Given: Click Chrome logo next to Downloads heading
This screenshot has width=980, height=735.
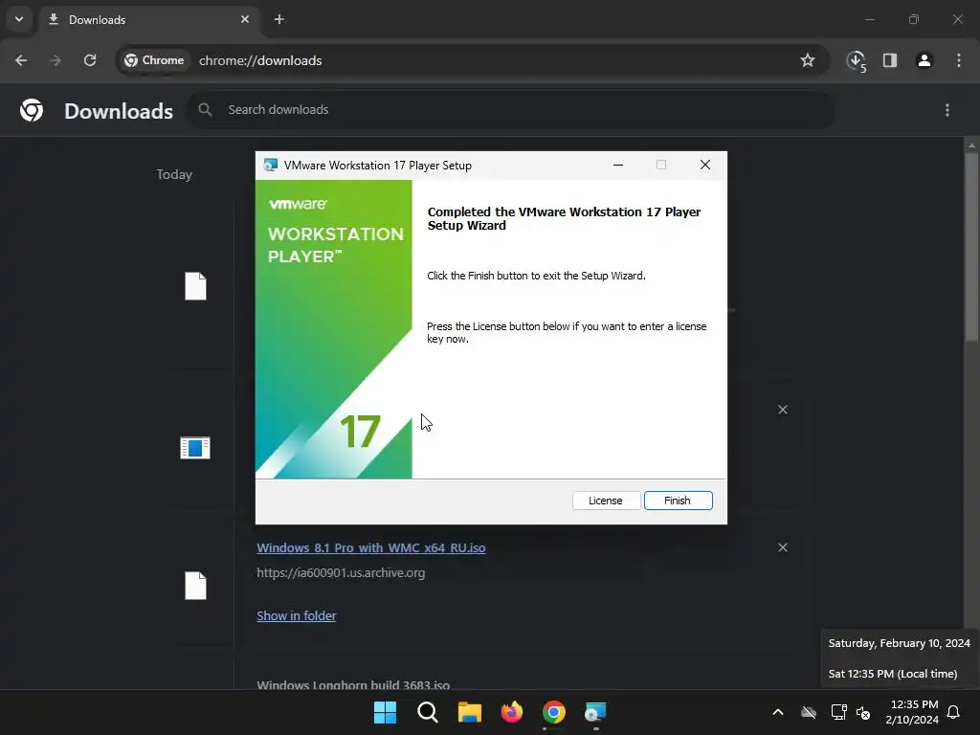Looking at the screenshot, I should 32,110.
